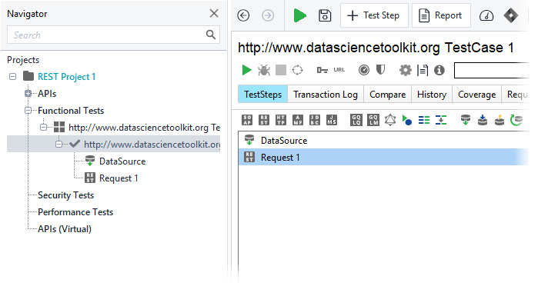The height and width of the screenshot is (286, 538).
Task: Collapse the REST Project 1 node
Action: [x=12, y=76]
